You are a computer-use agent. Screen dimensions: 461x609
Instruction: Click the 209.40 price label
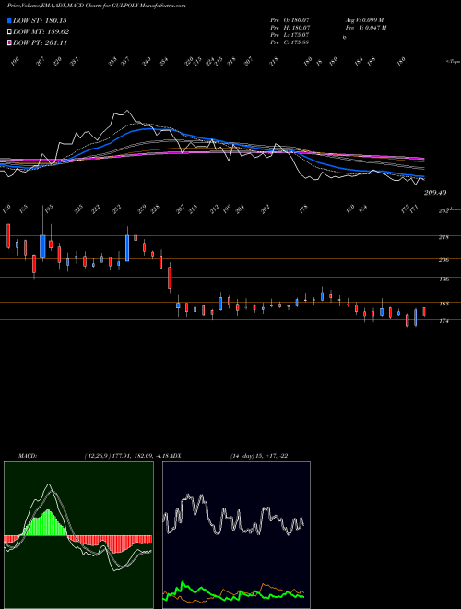(435, 193)
